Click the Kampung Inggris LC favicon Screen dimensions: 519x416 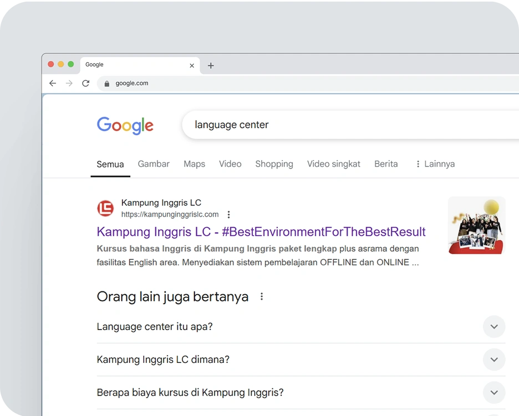pyautogui.click(x=105, y=208)
